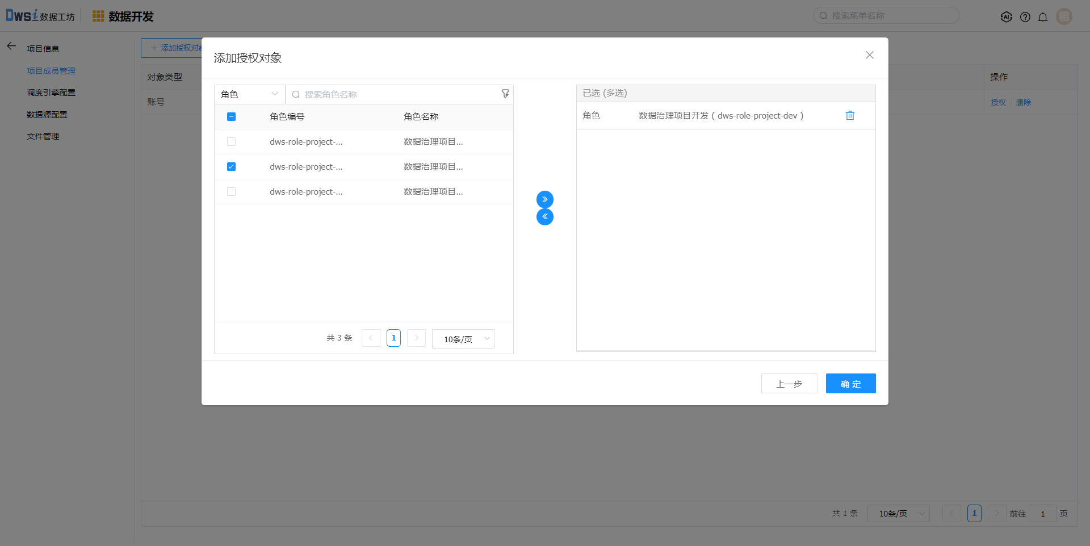Click the user avatar icon
The height and width of the screenshot is (546, 1090).
point(1064,16)
